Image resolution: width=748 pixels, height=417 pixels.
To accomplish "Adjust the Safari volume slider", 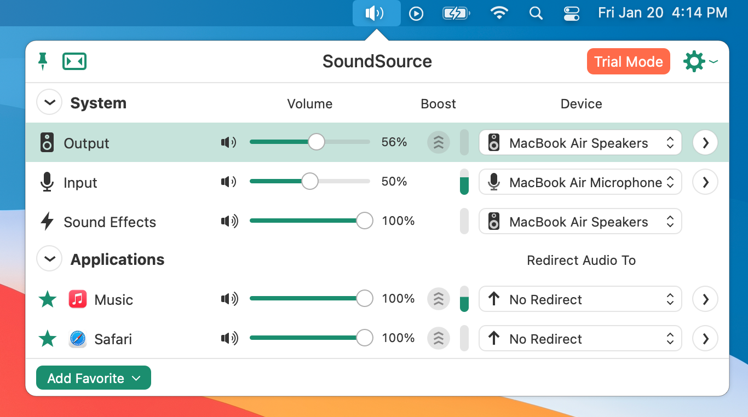I will 311,338.
